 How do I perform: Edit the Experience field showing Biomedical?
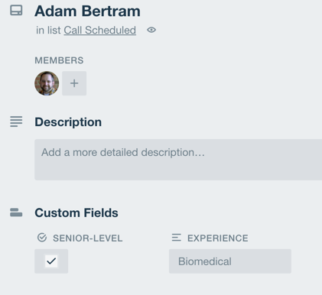(230, 261)
